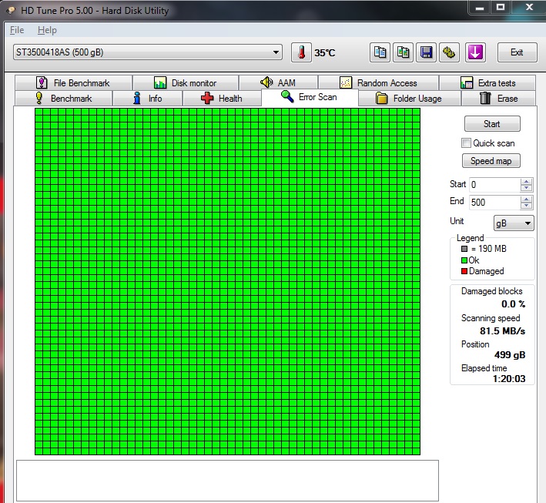Click the copy info to clipboard icon

pyautogui.click(x=380, y=52)
